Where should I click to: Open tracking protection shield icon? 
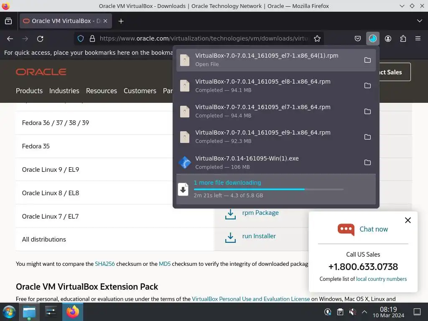click(81, 38)
